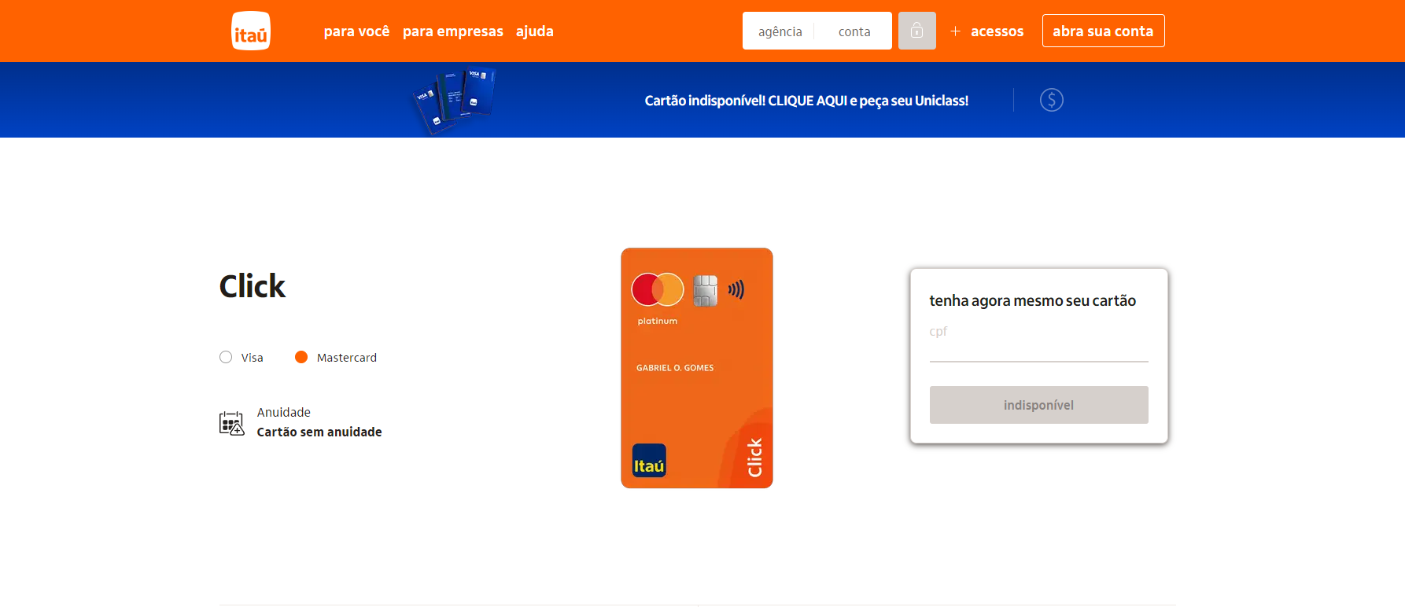Screen dimensions: 1405x607
Task: Click the Uniclass CLIQUE AQUI banner text
Action: [x=806, y=101]
